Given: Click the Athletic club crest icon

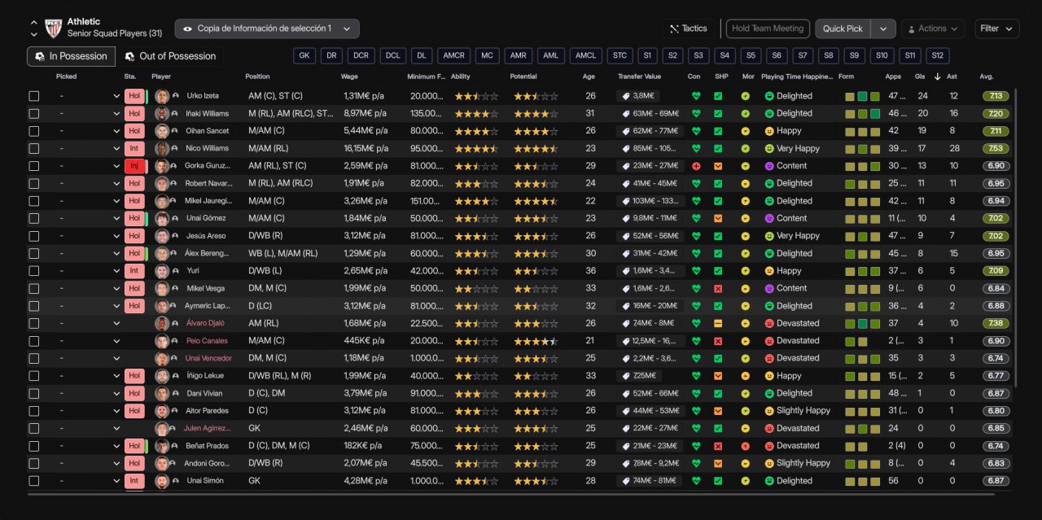Looking at the screenshot, I should (x=53, y=28).
